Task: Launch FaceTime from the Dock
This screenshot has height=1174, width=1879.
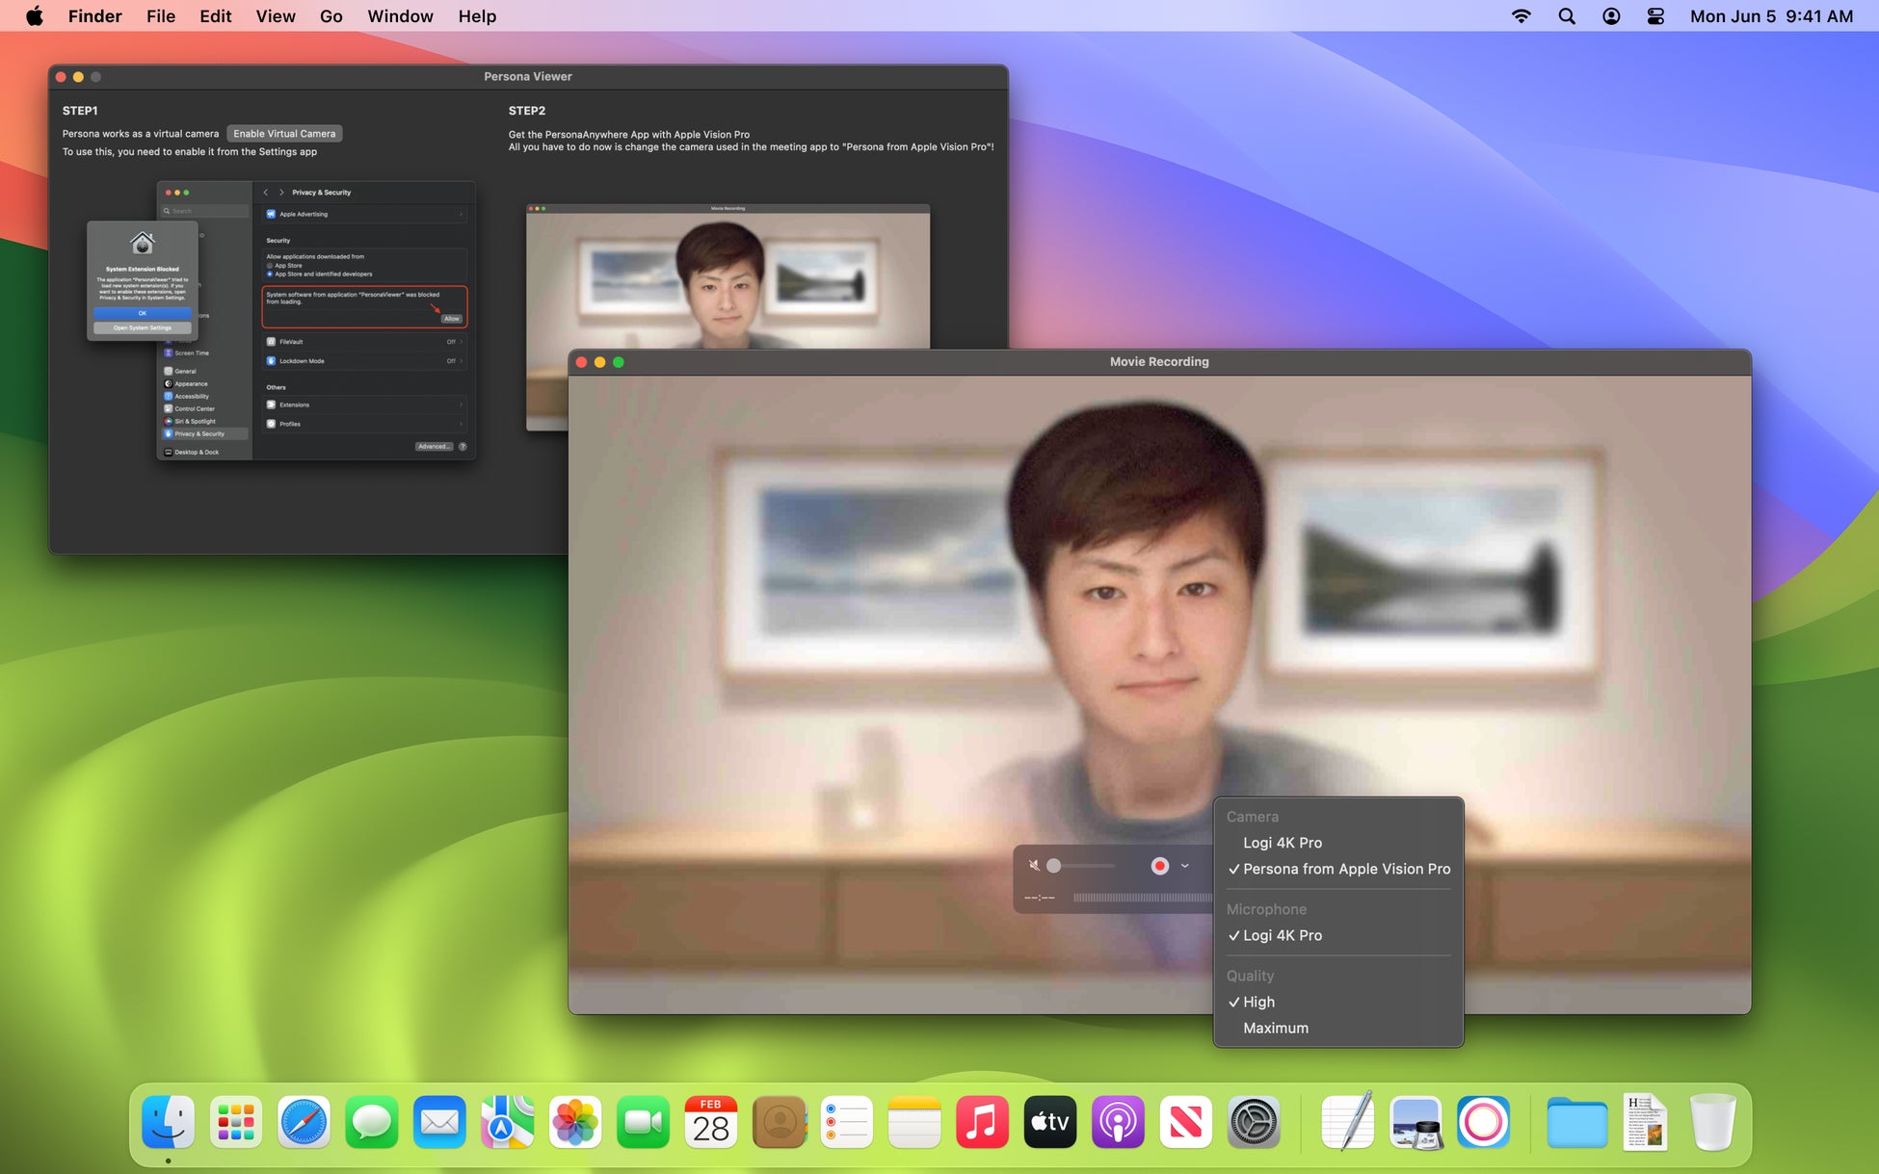Action: tap(643, 1122)
